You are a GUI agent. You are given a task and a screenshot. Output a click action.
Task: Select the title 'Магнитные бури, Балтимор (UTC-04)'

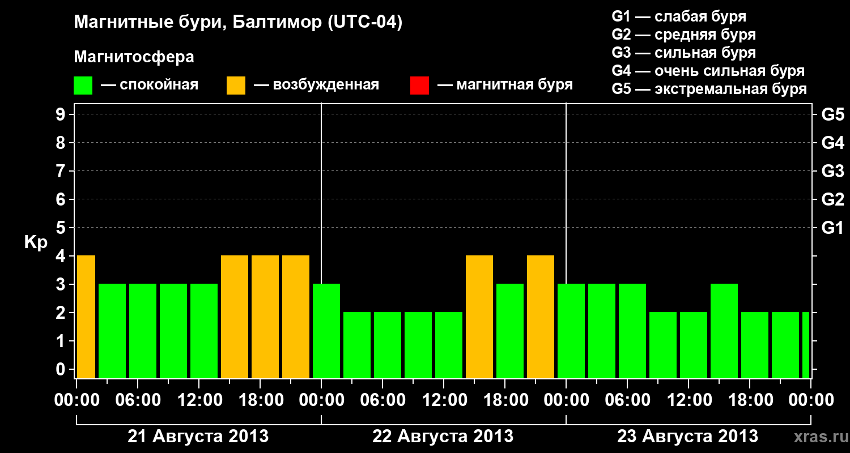[238, 23]
